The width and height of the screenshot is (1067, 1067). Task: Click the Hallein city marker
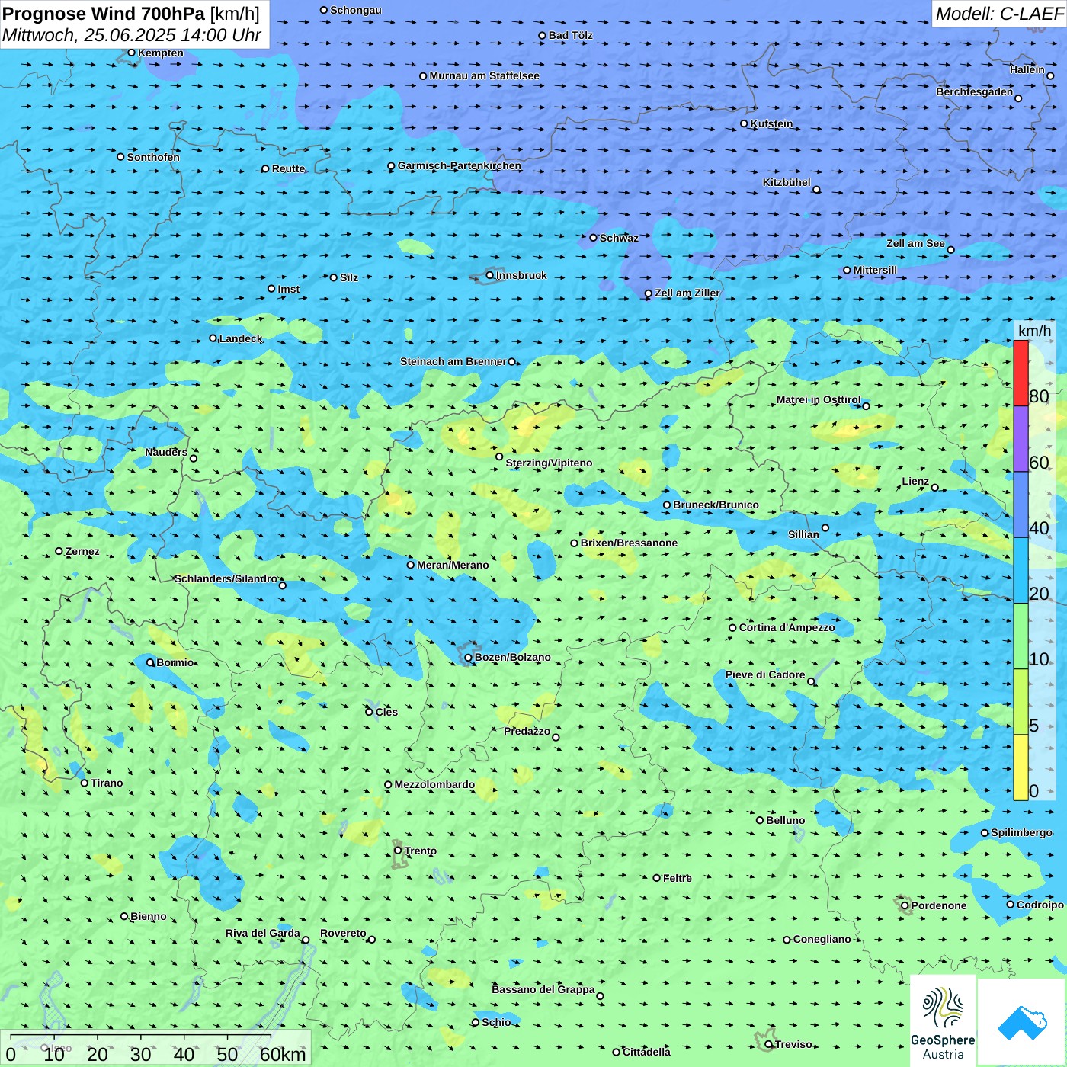[1050, 75]
